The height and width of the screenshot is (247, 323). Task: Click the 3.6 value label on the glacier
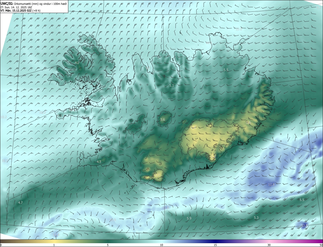pyautogui.click(x=163, y=120)
